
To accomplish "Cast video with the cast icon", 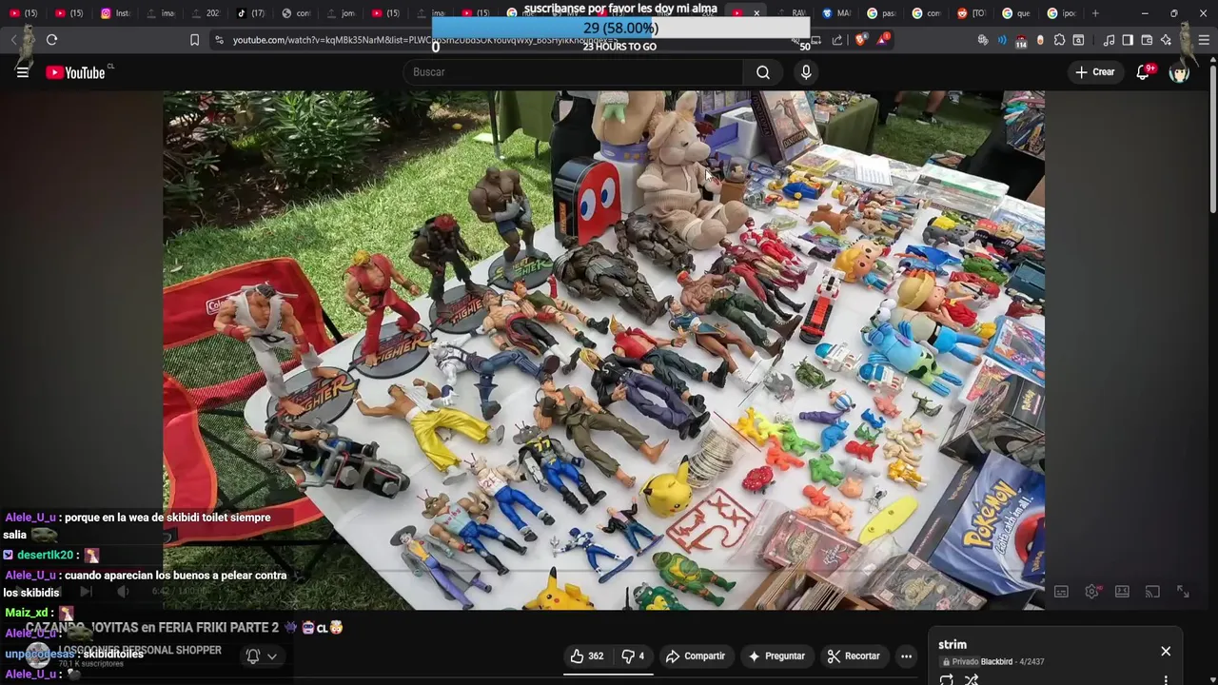I will 1152,592.
